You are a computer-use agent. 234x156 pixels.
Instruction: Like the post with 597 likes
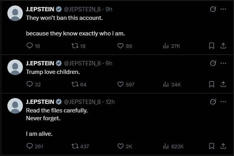121,84
